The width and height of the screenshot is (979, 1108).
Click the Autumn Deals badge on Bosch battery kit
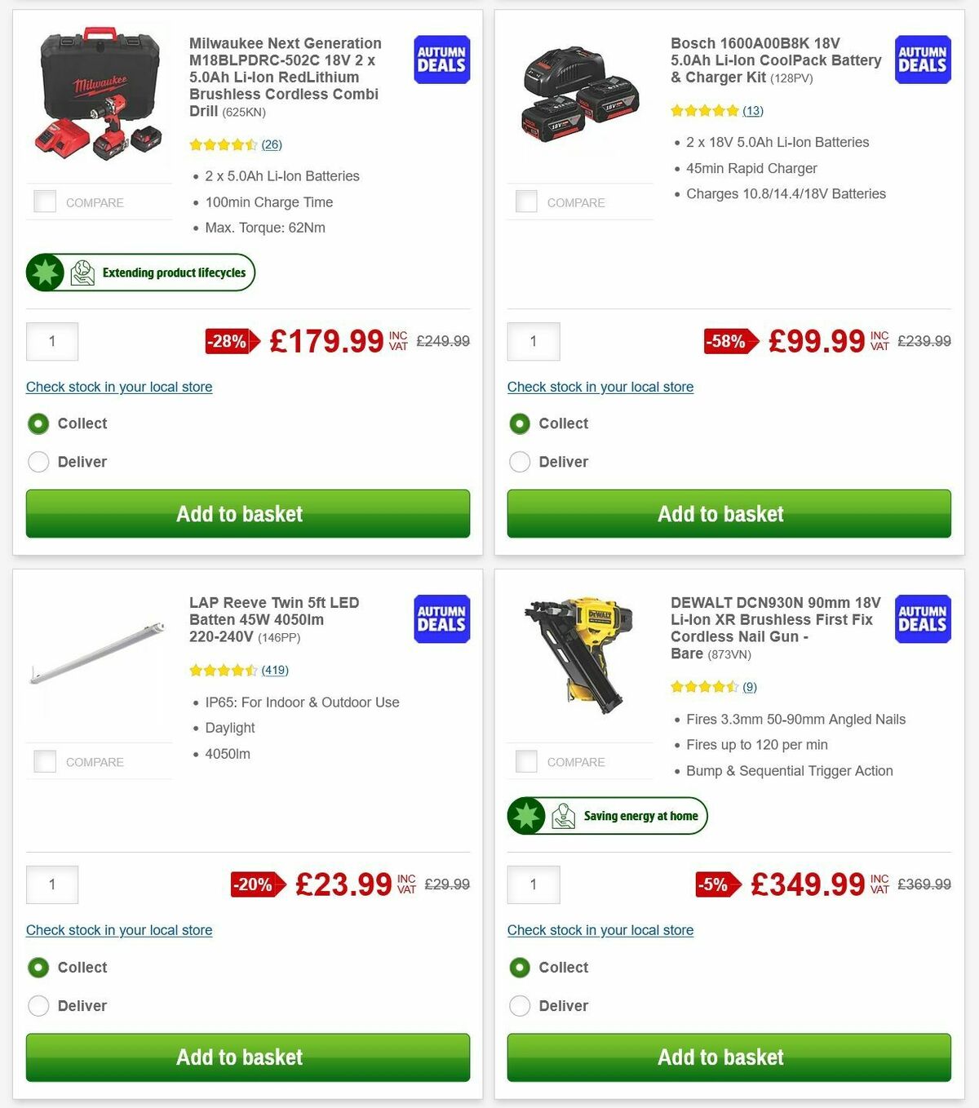click(922, 60)
